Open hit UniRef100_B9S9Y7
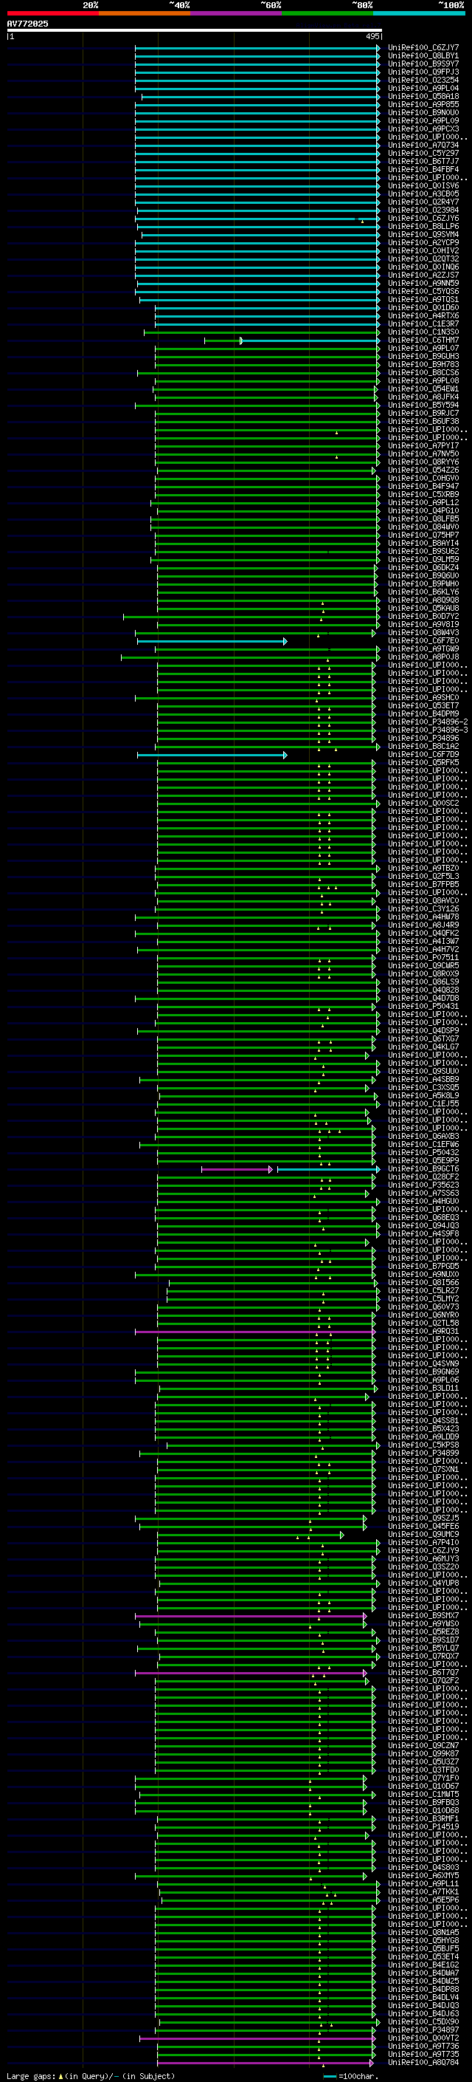The image size is (472, 2082). [x=423, y=64]
